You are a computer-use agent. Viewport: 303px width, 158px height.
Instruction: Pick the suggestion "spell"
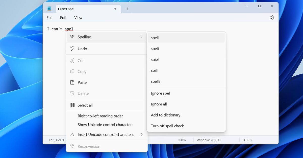(186, 38)
